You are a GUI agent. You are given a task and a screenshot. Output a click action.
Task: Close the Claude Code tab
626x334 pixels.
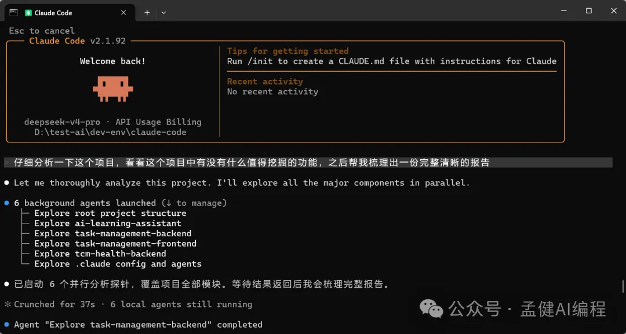click(x=123, y=12)
